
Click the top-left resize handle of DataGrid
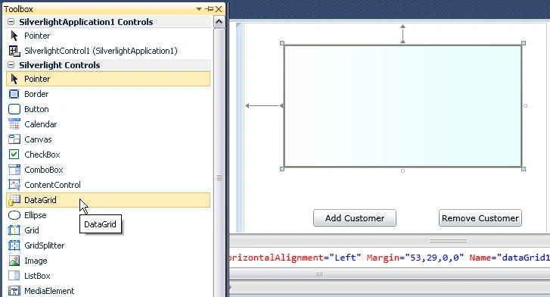coord(282,43)
